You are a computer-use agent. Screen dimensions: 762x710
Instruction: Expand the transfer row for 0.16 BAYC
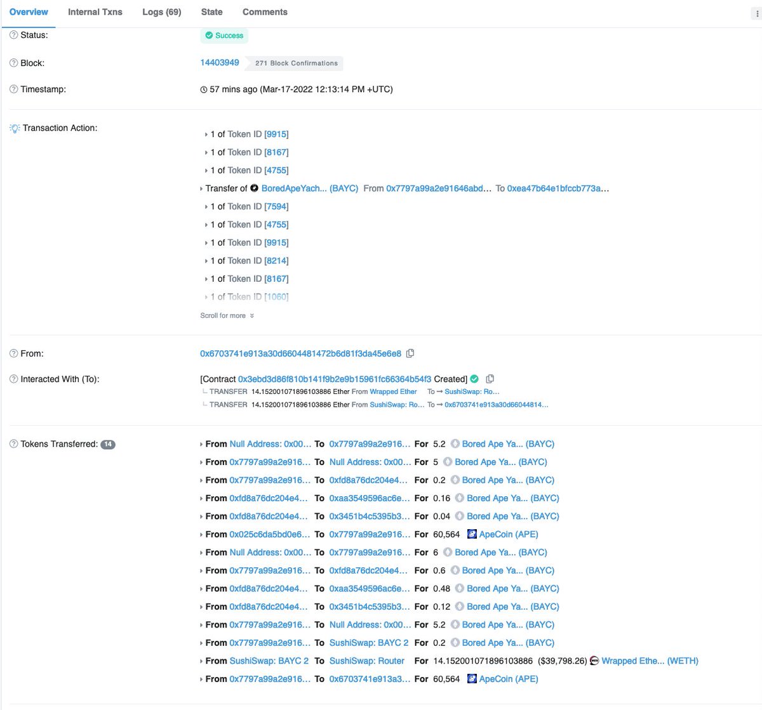(x=202, y=499)
